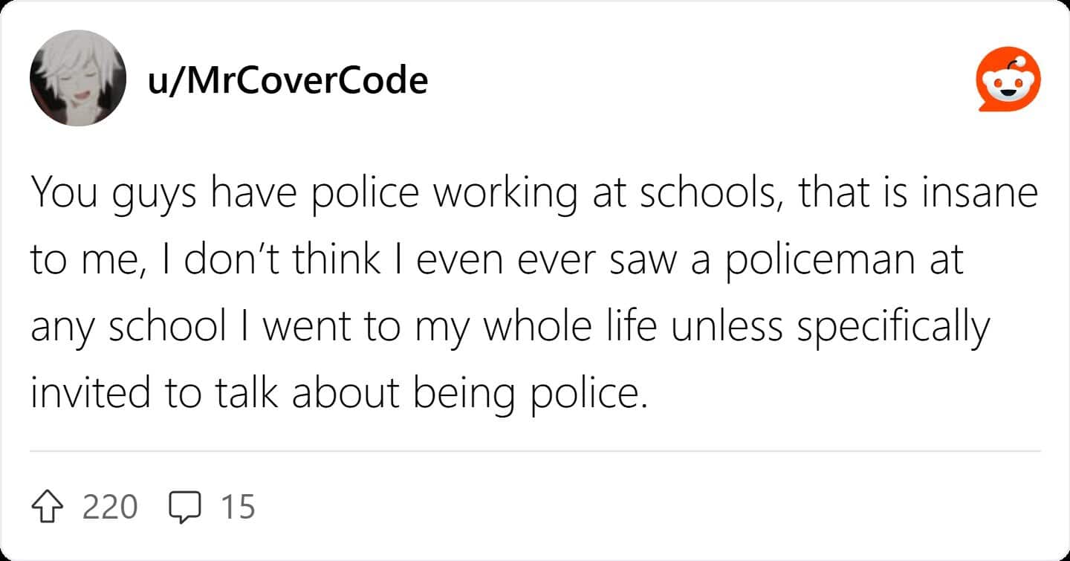The height and width of the screenshot is (561, 1070).
Task: Open the u/MrCoverCode avatar picture
Action: [x=78, y=78]
